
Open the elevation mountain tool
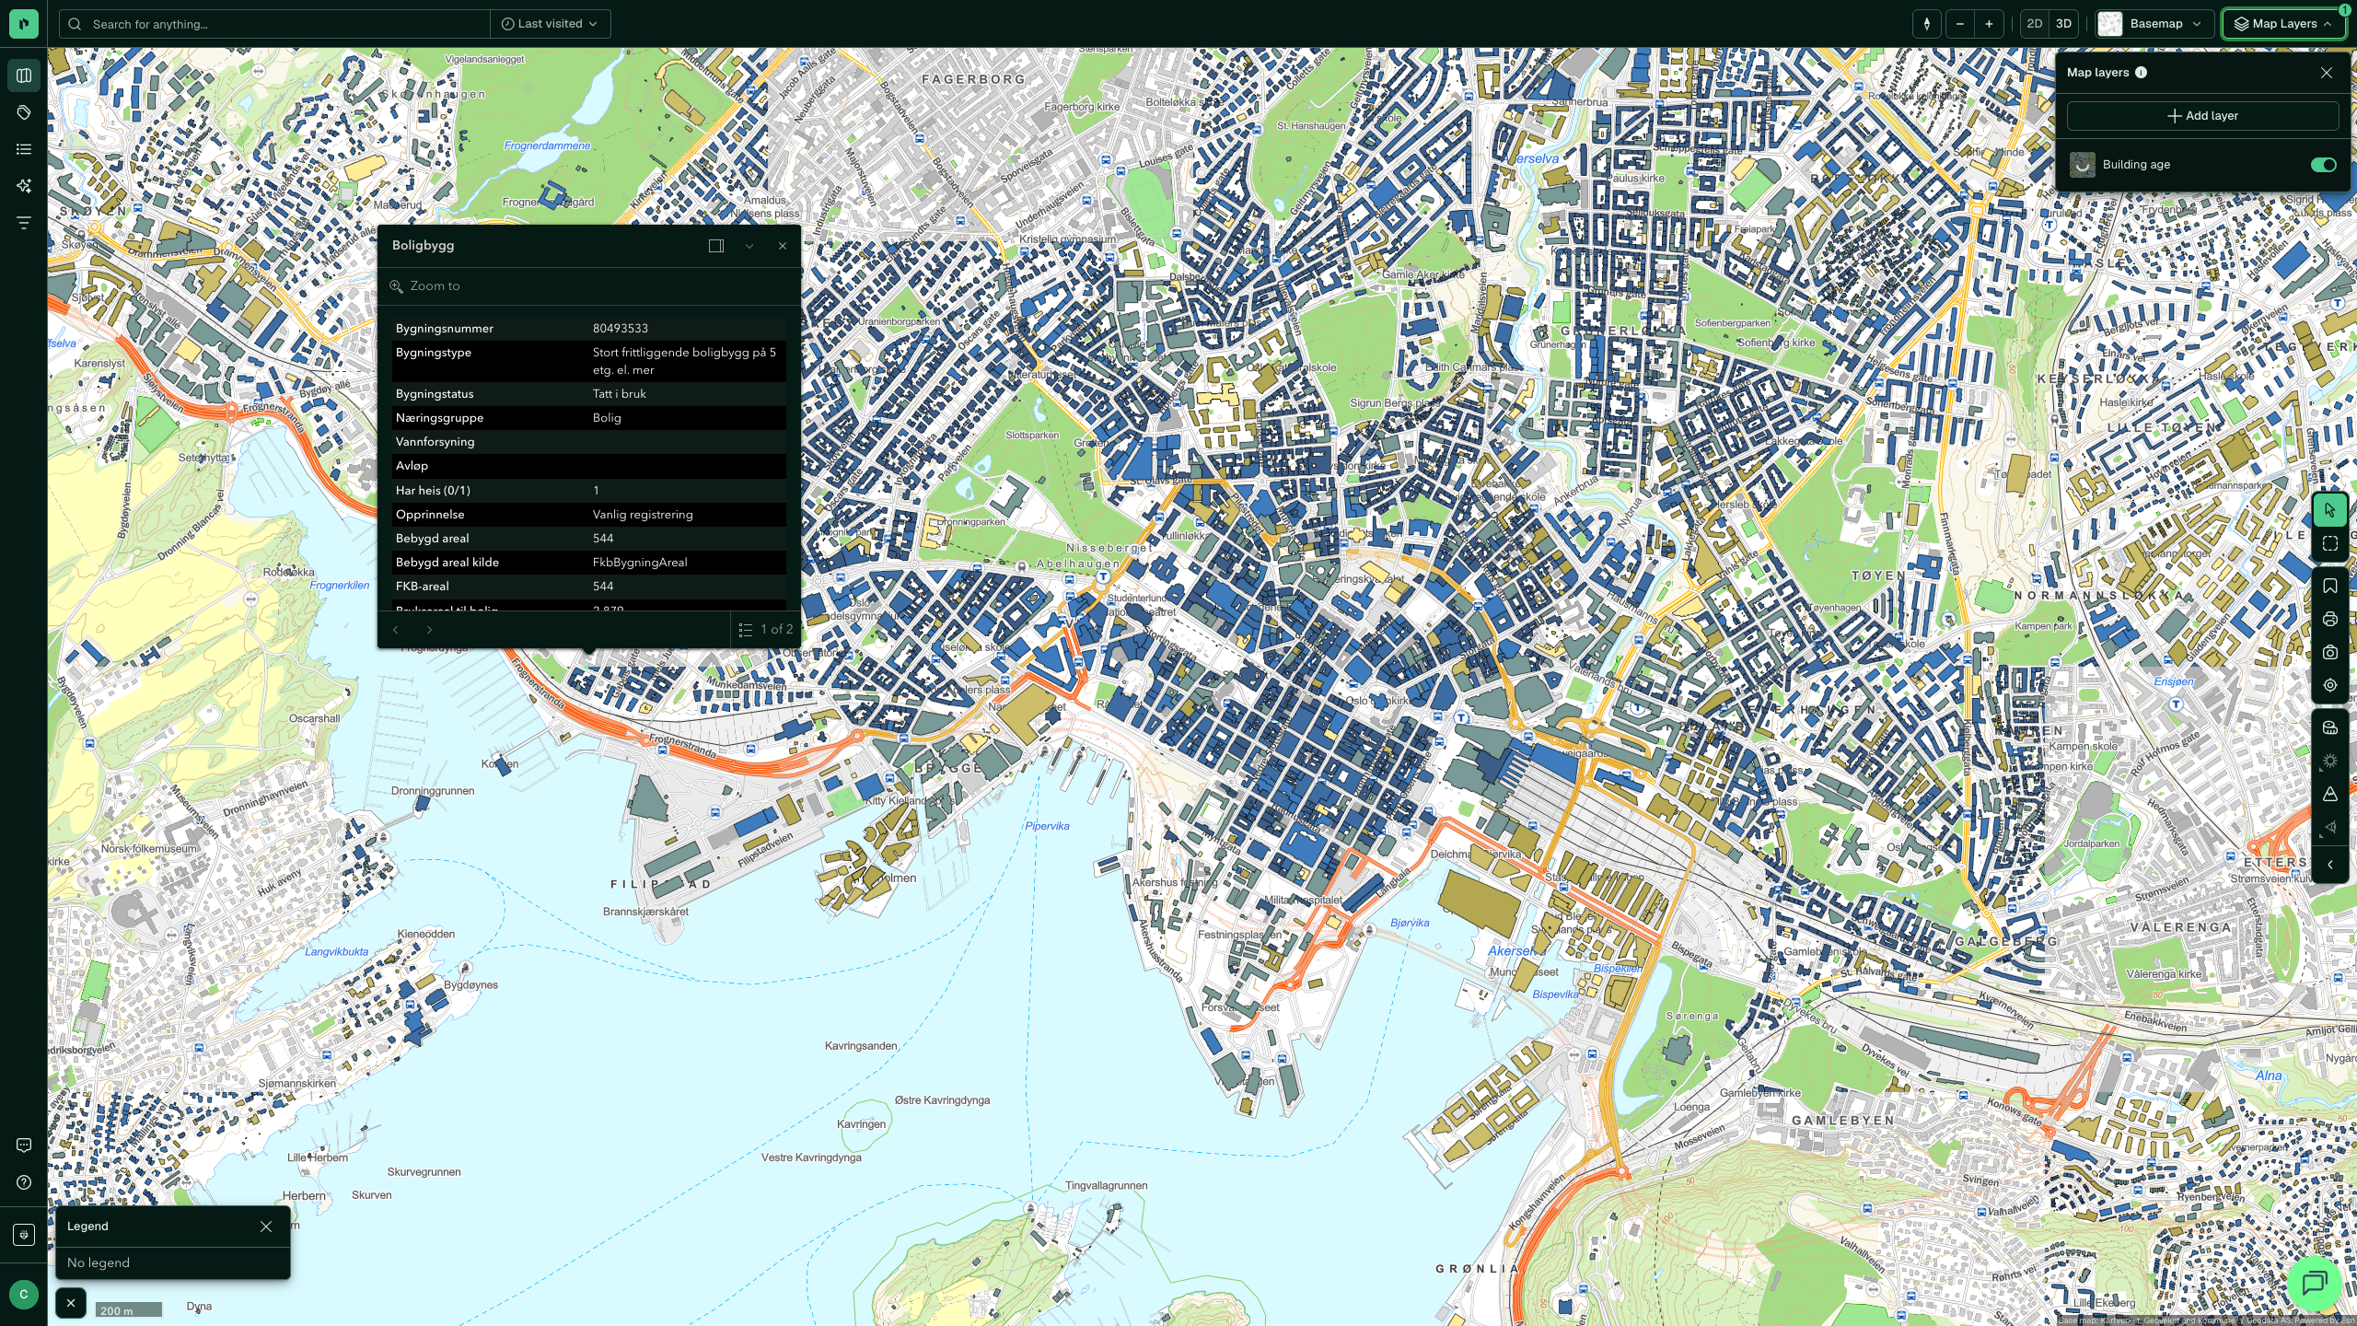pyautogui.click(x=2330, y=794)
